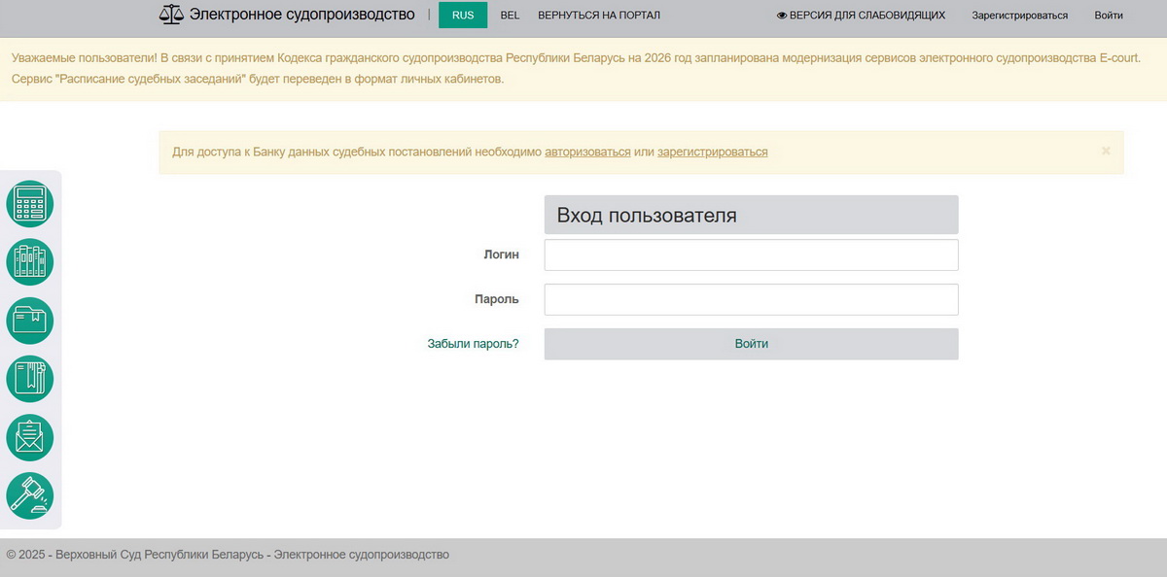The image size is (1167, 577).
Task: Click the 'авторизоваться' link in notice
Action: click(587, 152)
